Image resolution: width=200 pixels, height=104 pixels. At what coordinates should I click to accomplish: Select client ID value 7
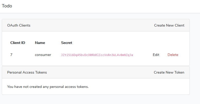[11, 55]
